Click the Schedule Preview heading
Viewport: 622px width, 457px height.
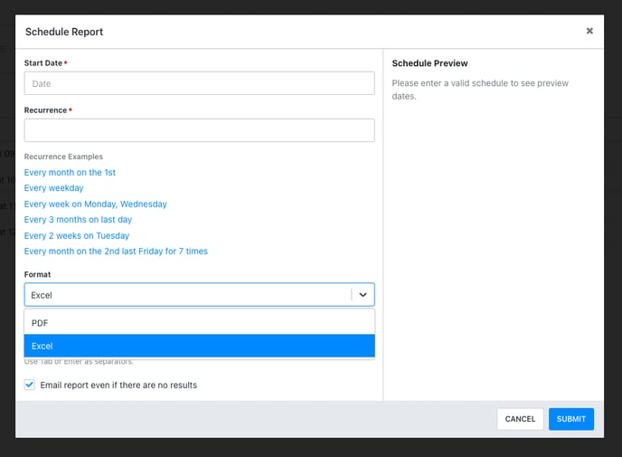click(x=429, y=63)
